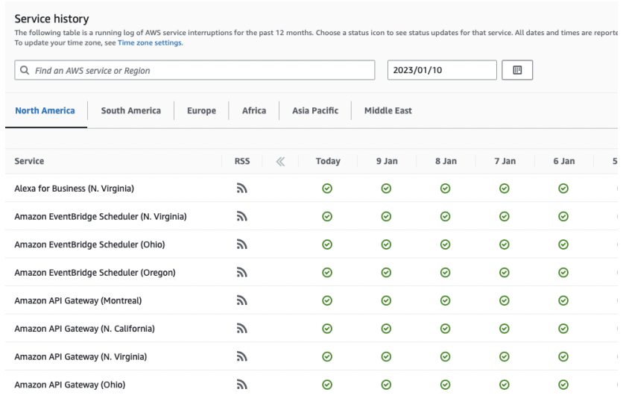This screenshot has height=398, width=623.
Task: Click 8 Jan status for EventBridge Scheduler N. Virginia
Action: pyautogui.click(x=446, y=216)
